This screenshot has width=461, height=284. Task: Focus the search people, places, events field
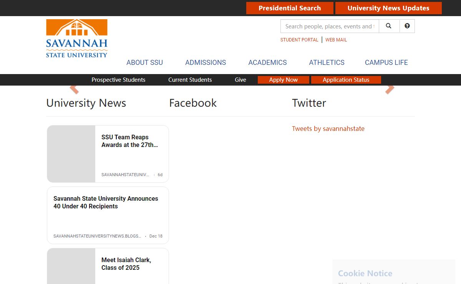pyautogui.click(x=330, y=26)
